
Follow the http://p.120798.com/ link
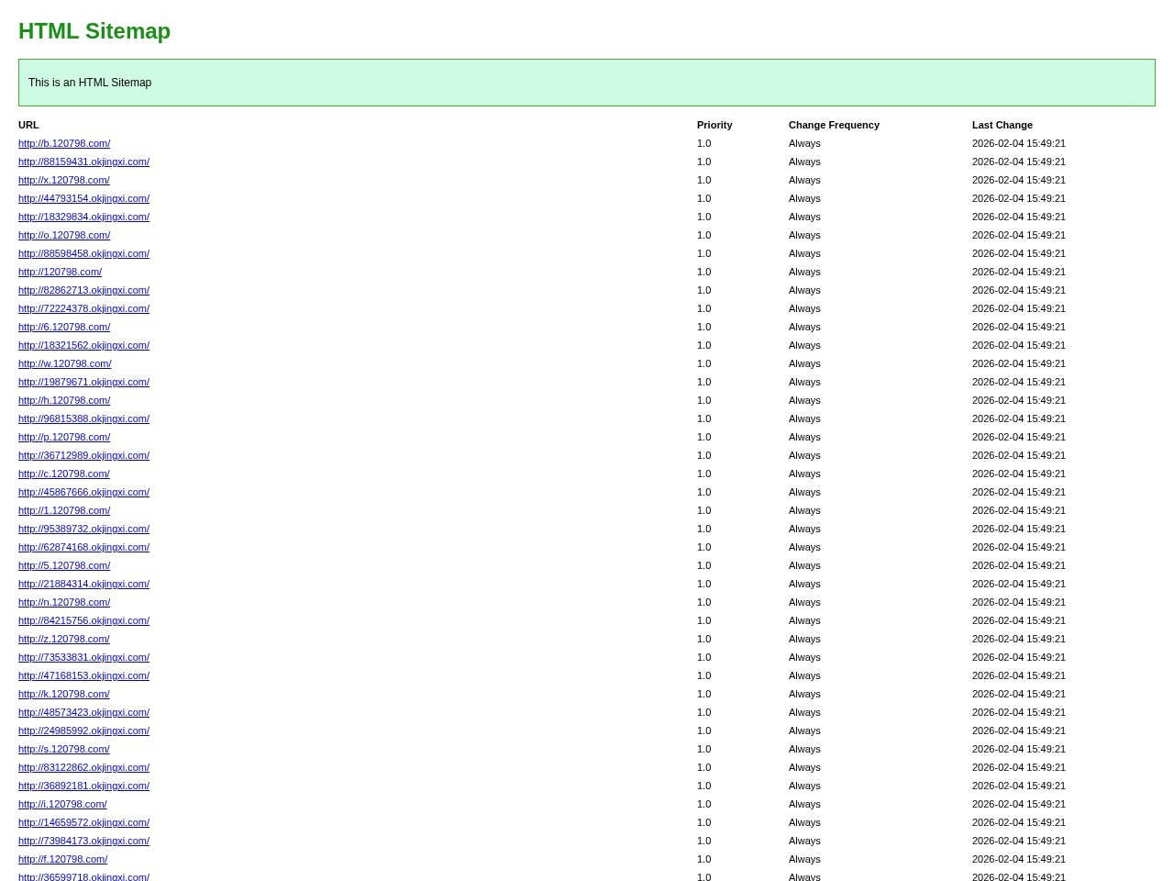click(x=64, y=437)
